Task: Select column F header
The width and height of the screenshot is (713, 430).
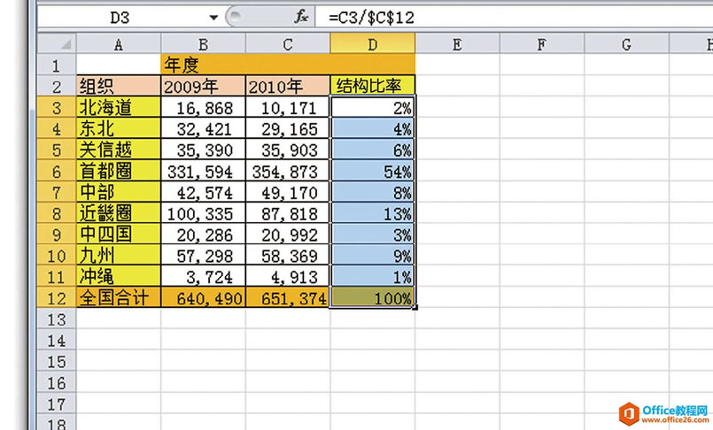Action: tap(541, 44)
